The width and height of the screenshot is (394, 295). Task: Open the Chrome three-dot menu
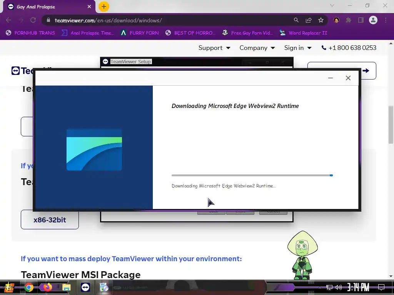(x=386, y=20)
